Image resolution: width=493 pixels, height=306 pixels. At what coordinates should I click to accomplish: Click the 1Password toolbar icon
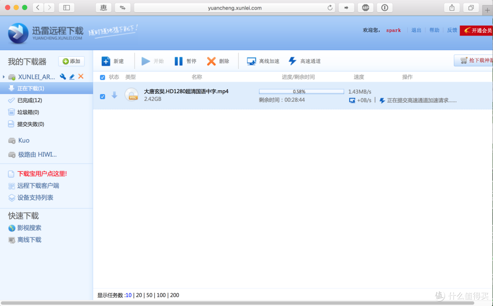[x=384, y=8]
